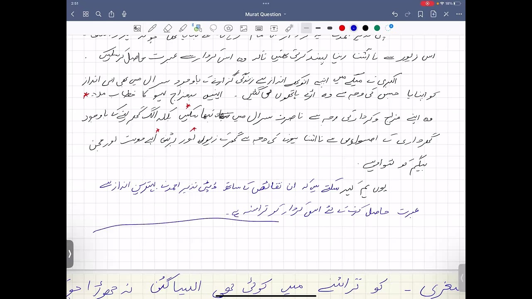
Task: Select the Pen tool
Action: [x=152, y=28]
